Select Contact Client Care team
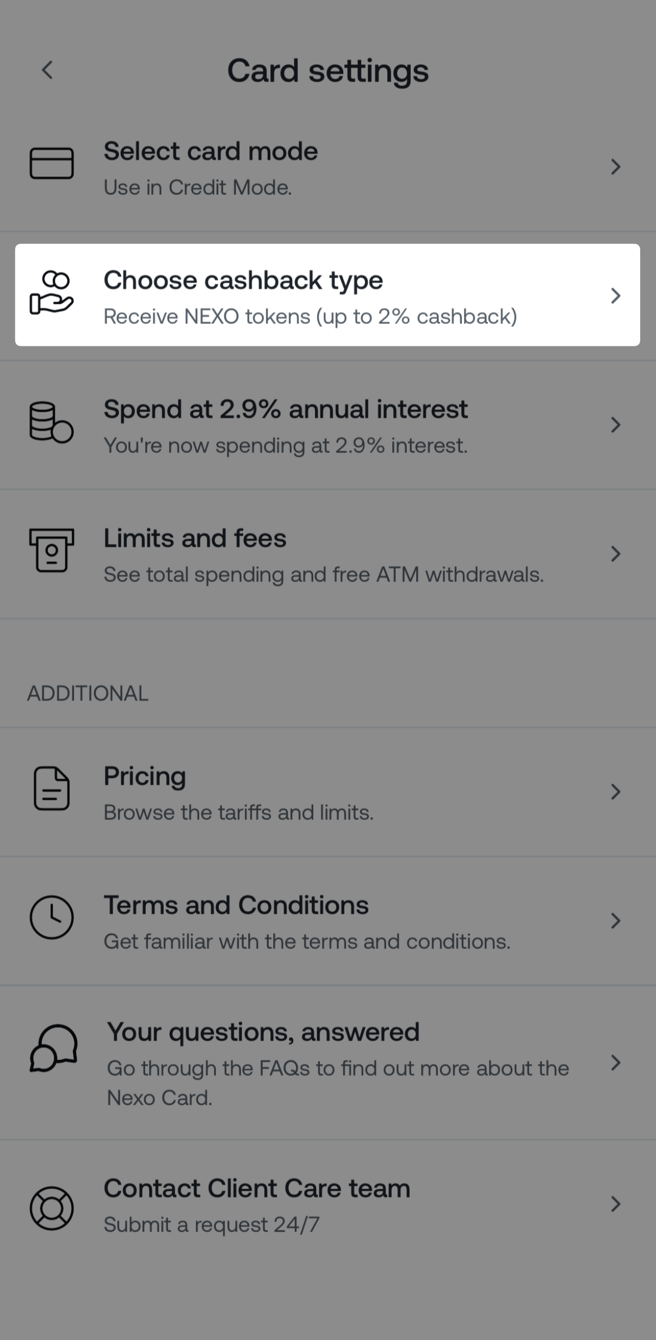The width and height of the screenshot is (656, 1340). tap(257, 1189)
